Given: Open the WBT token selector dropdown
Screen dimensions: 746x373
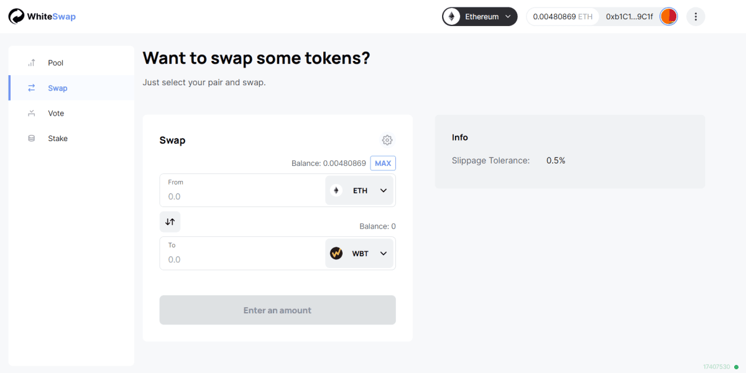Looking at the screenshot, I should coord(384,253).
